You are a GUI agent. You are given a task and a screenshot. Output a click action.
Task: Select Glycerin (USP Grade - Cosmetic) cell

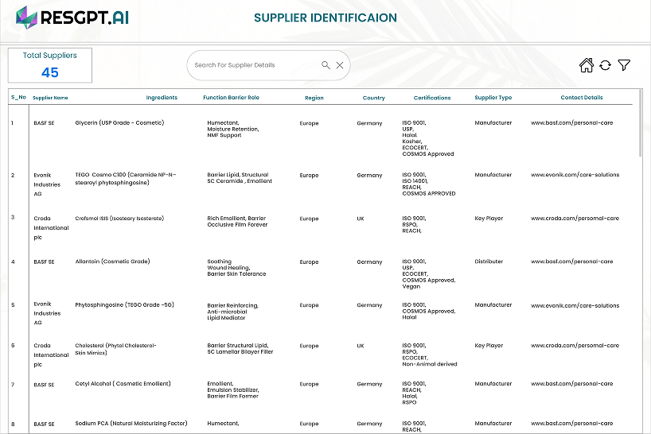[119, 122]
